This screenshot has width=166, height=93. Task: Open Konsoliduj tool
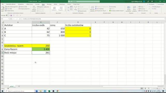pos(113,7)
